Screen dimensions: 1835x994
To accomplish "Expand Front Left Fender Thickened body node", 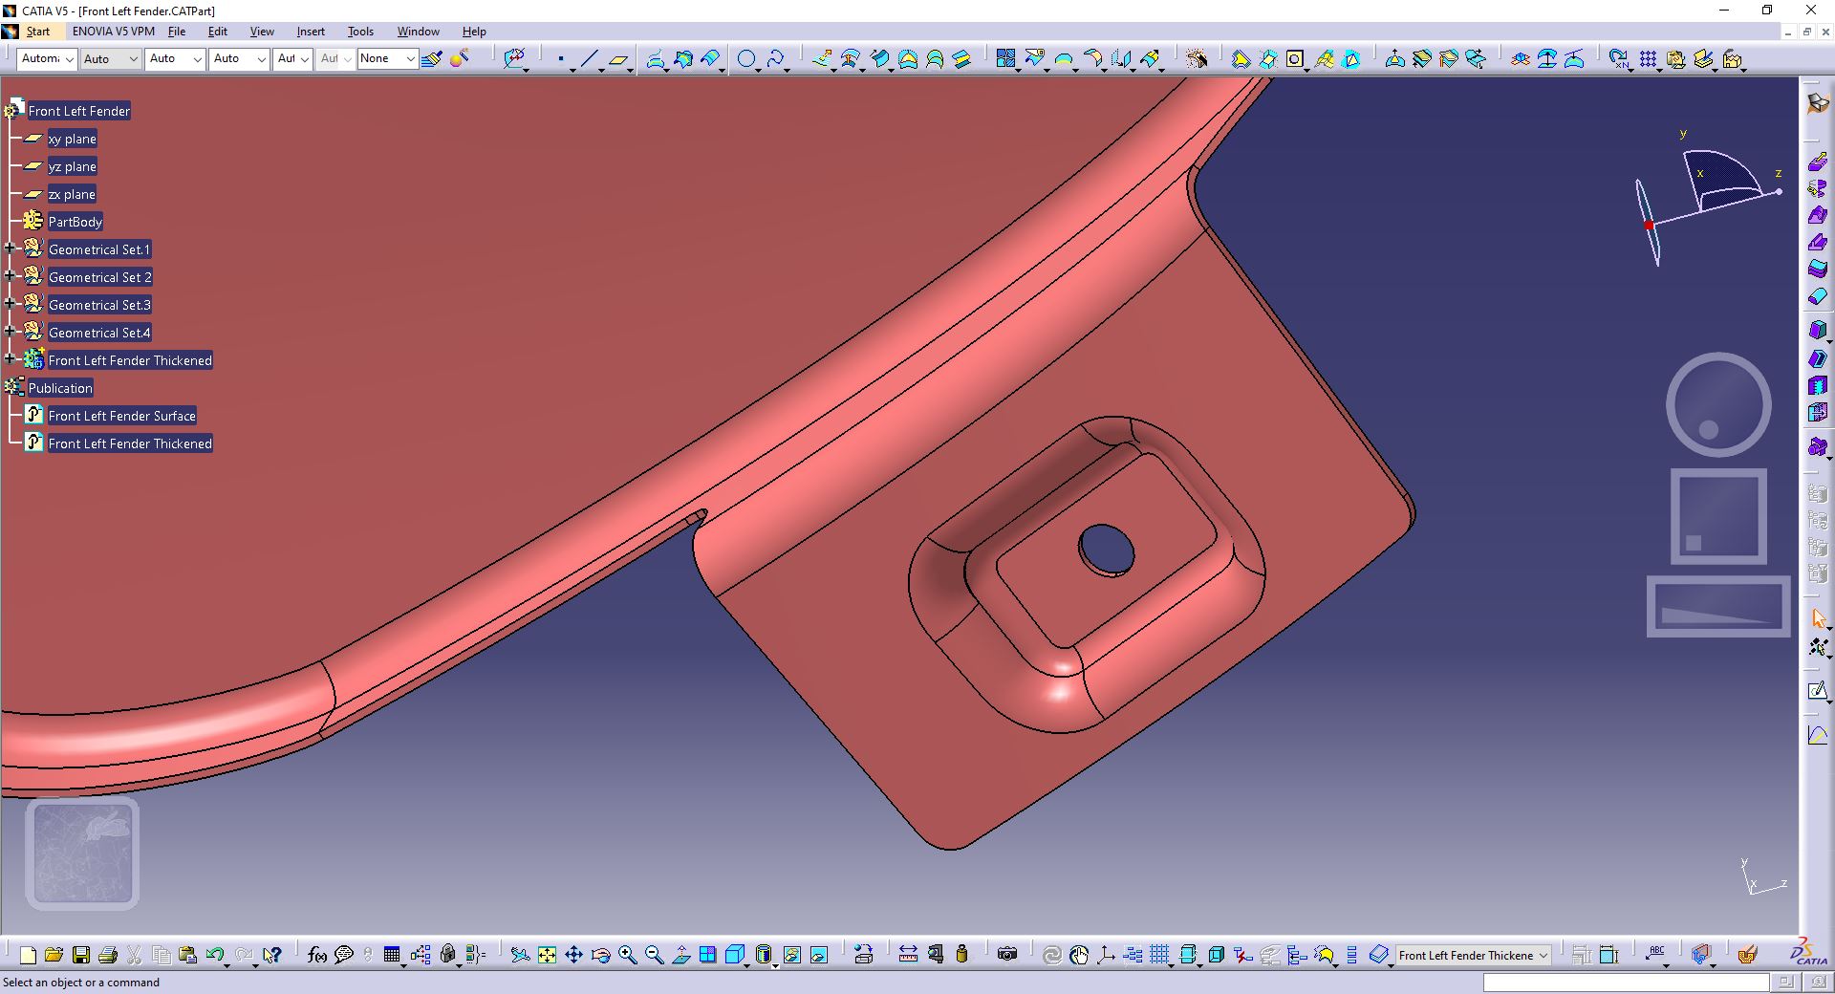I will [10, 359].
